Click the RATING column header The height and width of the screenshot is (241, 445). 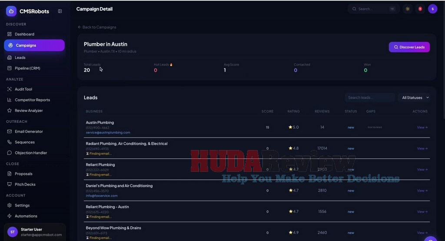coord(293,111)
